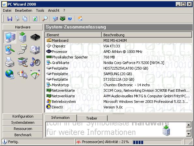Click the green chip toolbar icon

click(63, 19)
